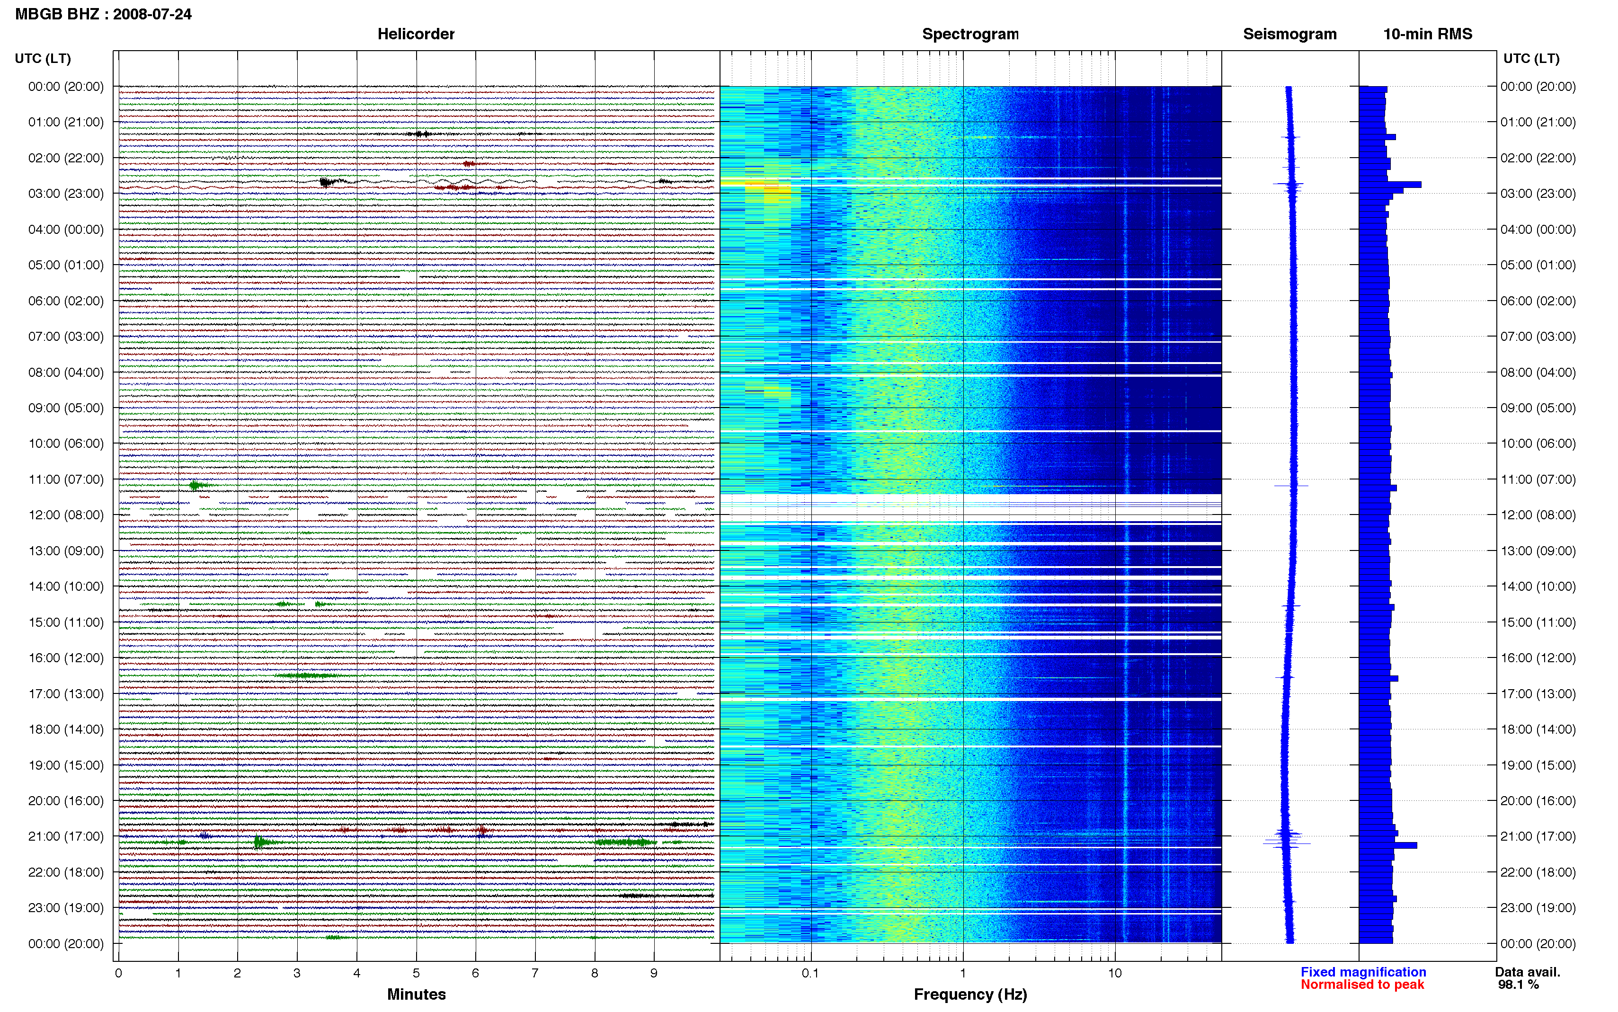Image resolution: width=1618 pixels, height=1012 pixels.
Task: Click RMS-side time label 10:00 (06:00)
Action: pyautogui.click(x=1538, y=443)
